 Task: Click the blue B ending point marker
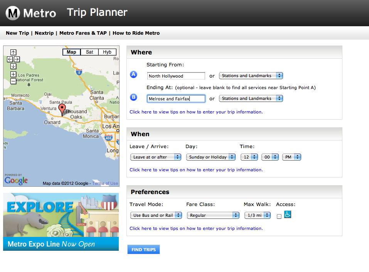(x=133, y=97)
